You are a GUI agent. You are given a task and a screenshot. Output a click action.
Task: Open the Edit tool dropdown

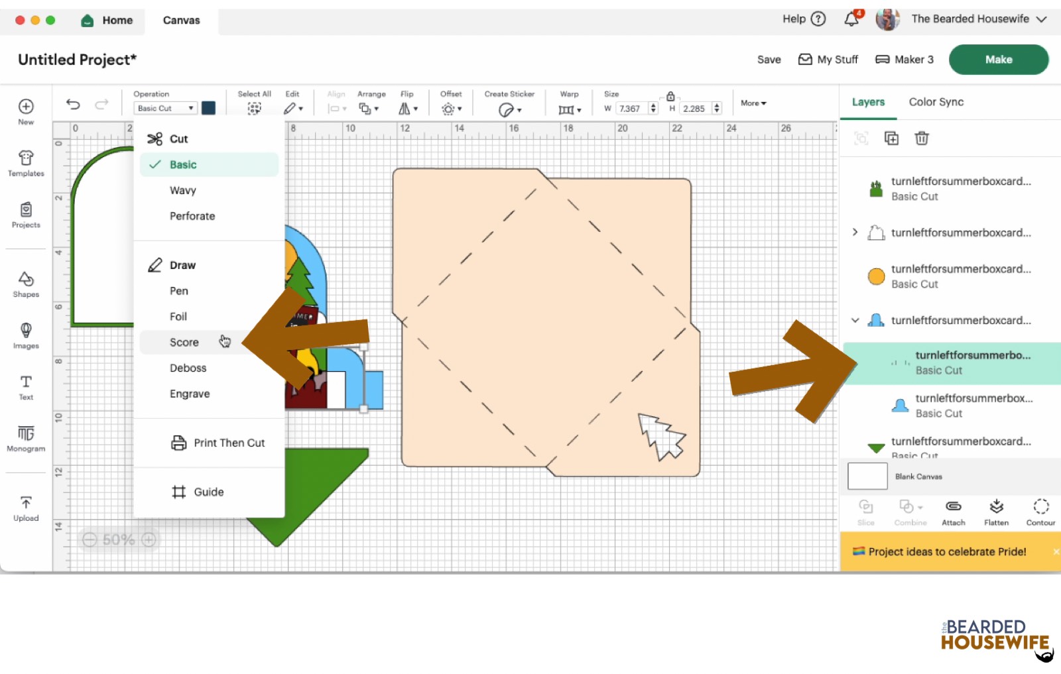293,109
